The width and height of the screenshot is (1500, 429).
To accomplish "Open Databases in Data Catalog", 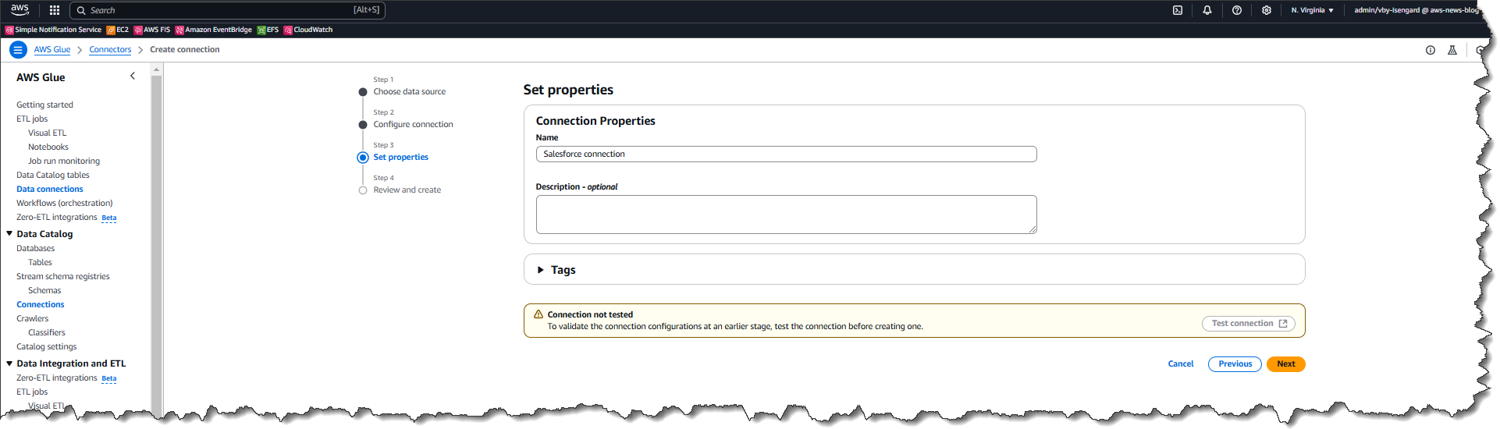I will pyautogui.click(x=36, y=248).
